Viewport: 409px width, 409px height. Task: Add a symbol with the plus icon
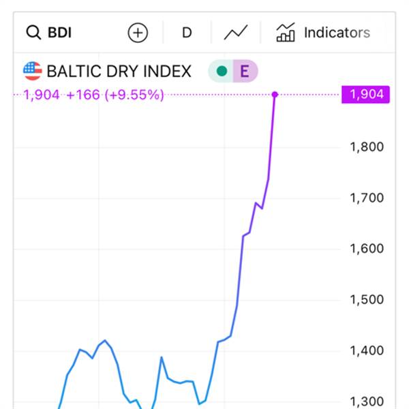click(x=138, y=33)
